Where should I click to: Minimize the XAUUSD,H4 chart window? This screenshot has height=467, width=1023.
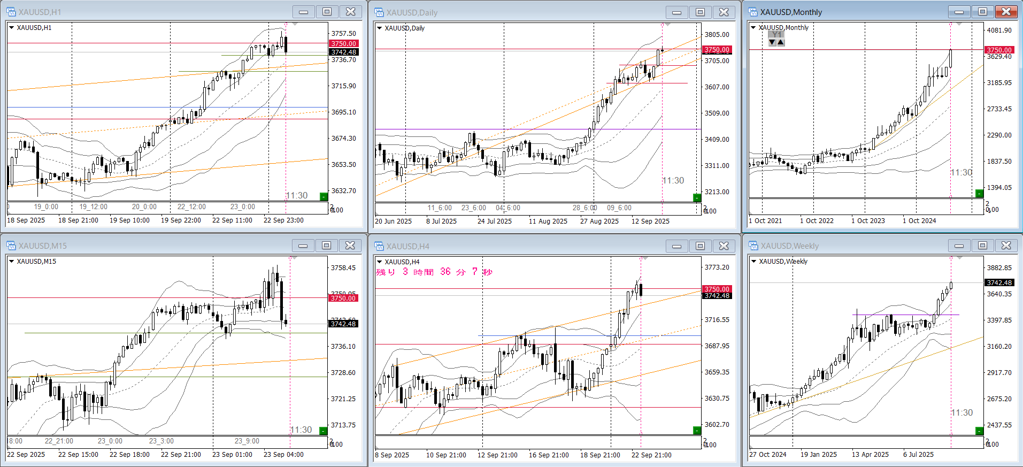pos(676,246)
